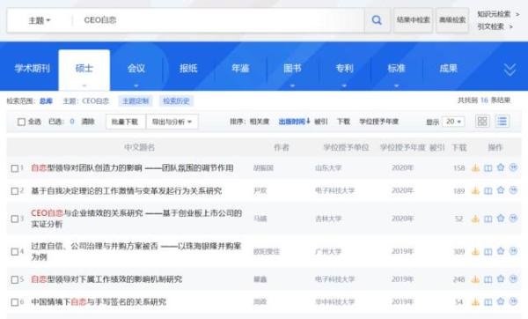Screen dimensions: 528x319
Task: Sort results by 相关度
Action: (x=260, y=122)
